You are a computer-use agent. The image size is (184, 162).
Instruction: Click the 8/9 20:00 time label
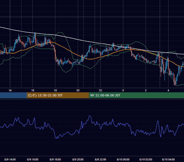click(78, 159)
